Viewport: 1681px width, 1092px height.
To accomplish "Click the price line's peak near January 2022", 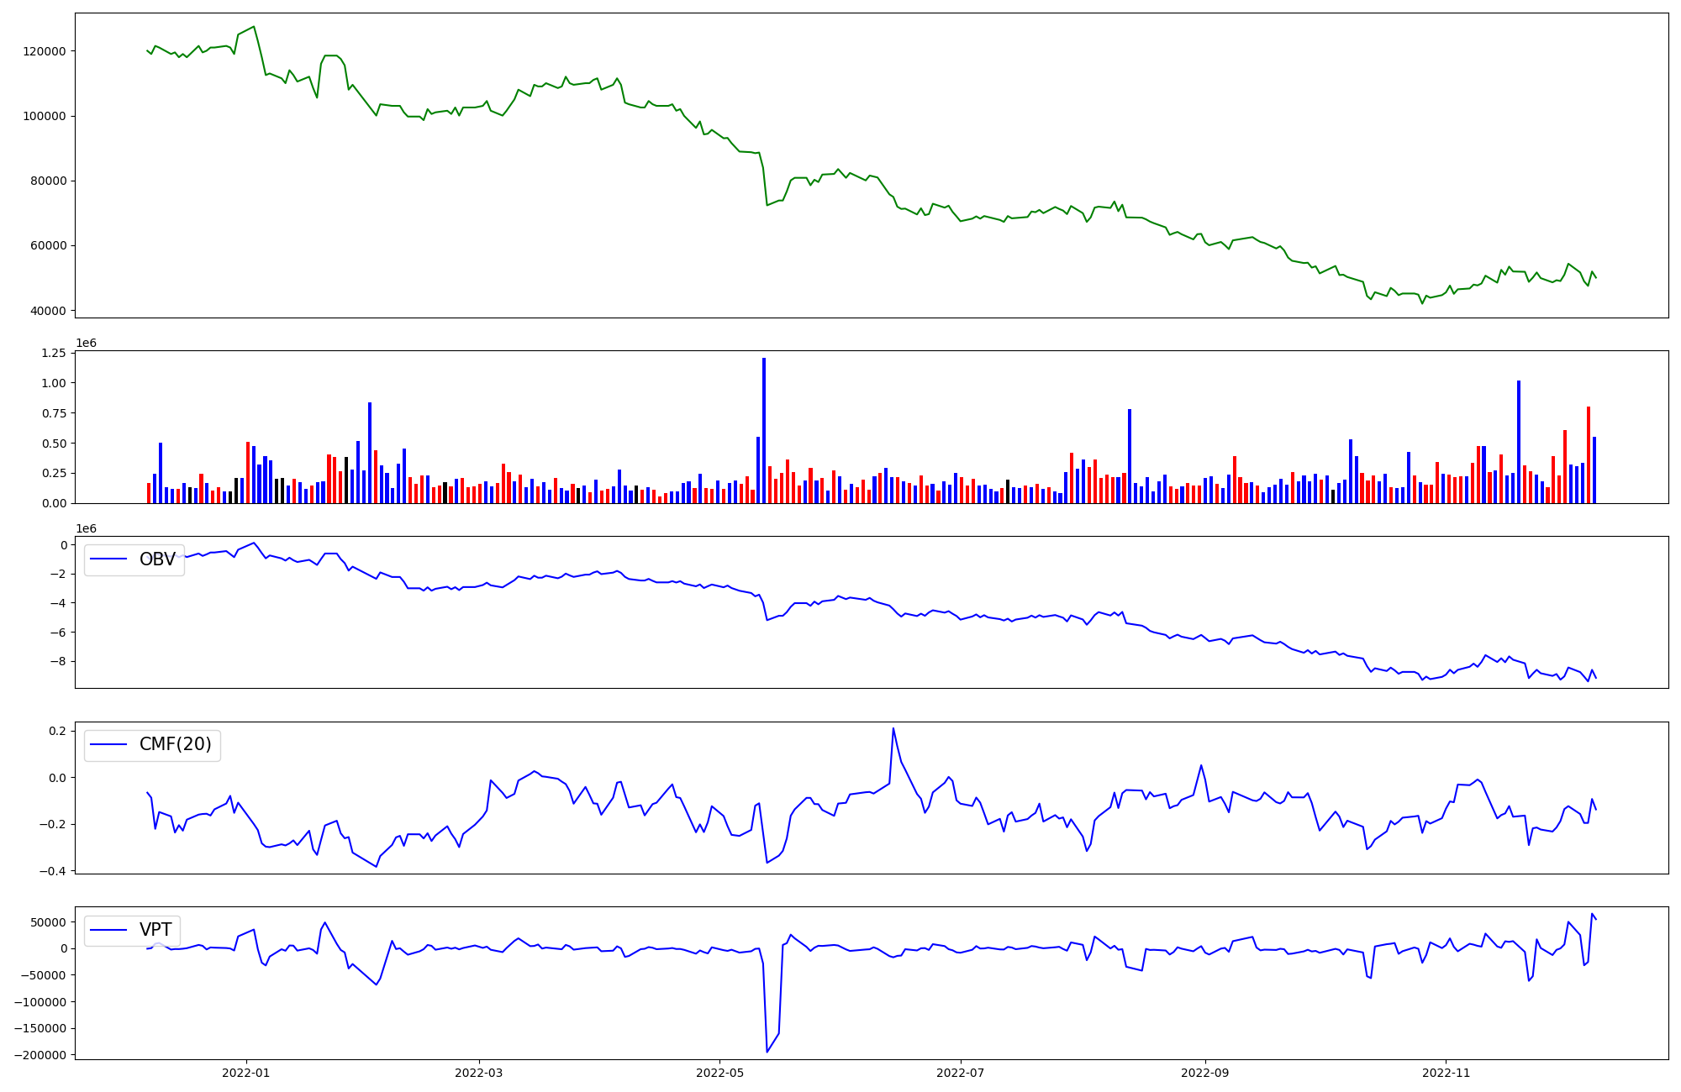I will point(254,27).
